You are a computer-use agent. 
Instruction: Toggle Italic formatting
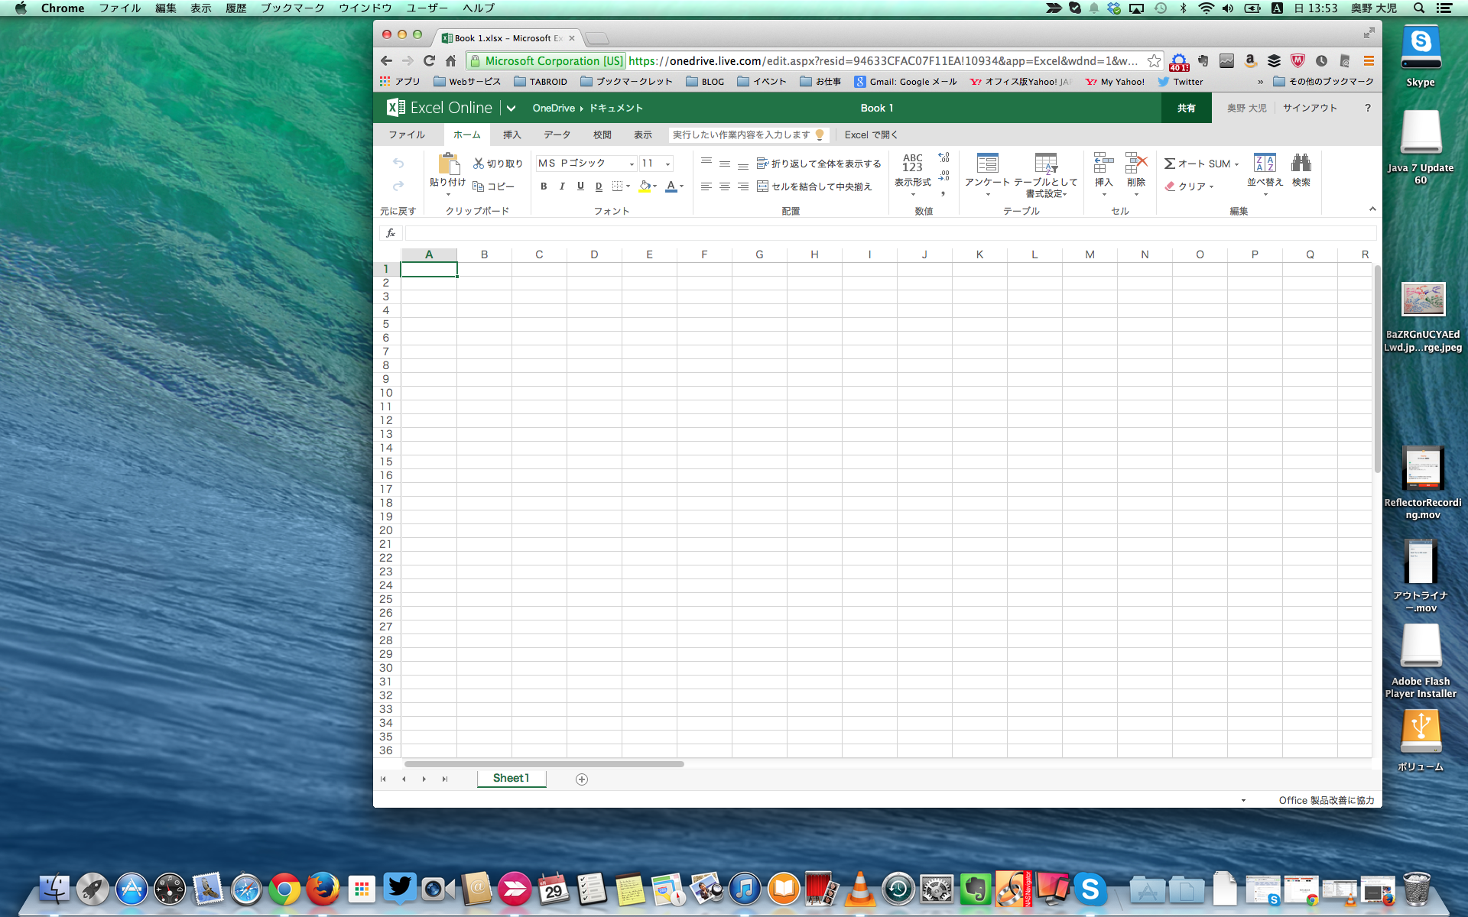(x=562, y=186)
